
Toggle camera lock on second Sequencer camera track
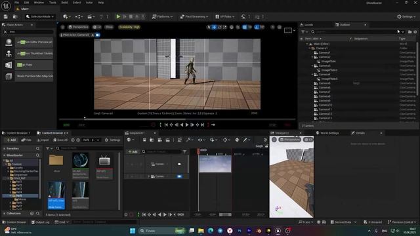point(179,176)
